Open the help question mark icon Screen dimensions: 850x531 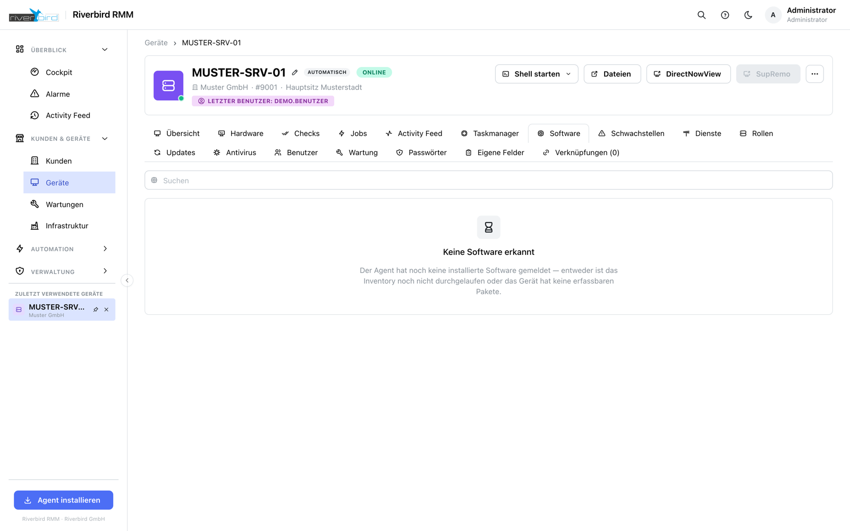(x=725, y=15)
